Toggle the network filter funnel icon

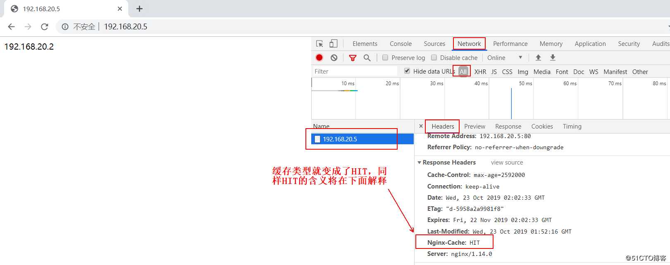pyautogui.click(x=353, y=58)
